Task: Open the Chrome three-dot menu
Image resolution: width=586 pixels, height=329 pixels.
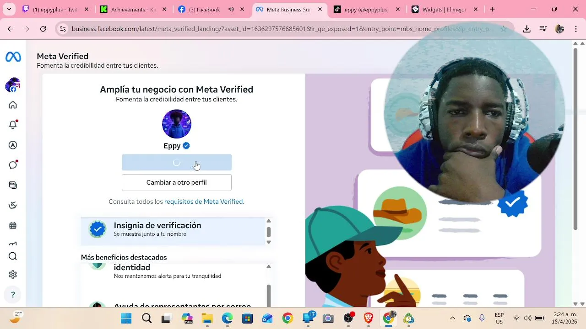Action: click(x=575, y=29)
